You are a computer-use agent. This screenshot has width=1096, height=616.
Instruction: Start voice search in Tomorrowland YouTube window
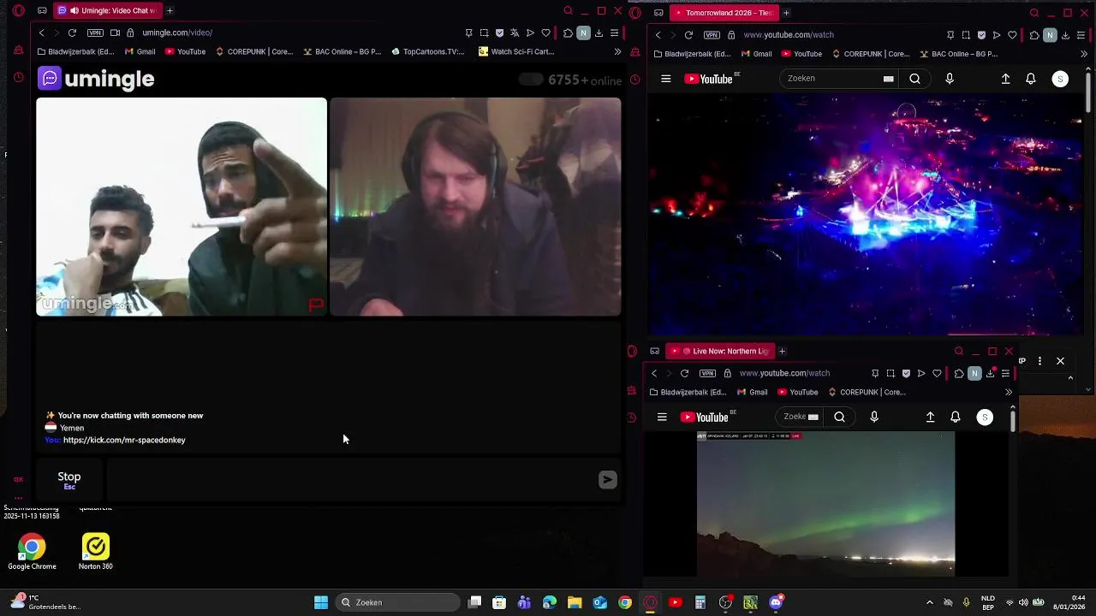click(949, 79)
